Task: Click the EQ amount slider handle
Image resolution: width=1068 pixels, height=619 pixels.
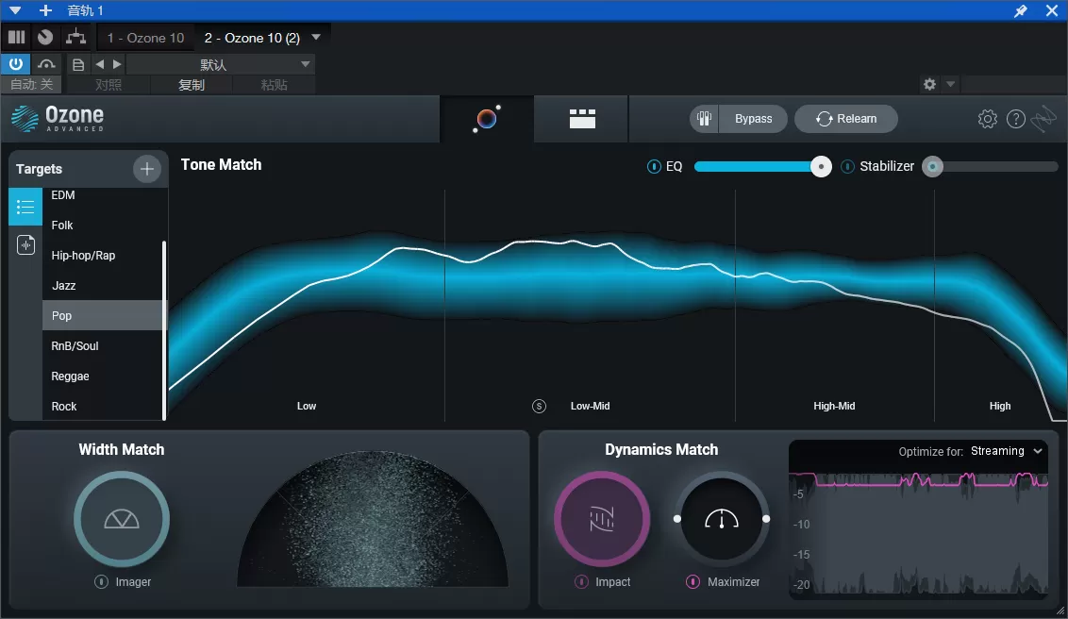Action: click(x=822, y=167)
